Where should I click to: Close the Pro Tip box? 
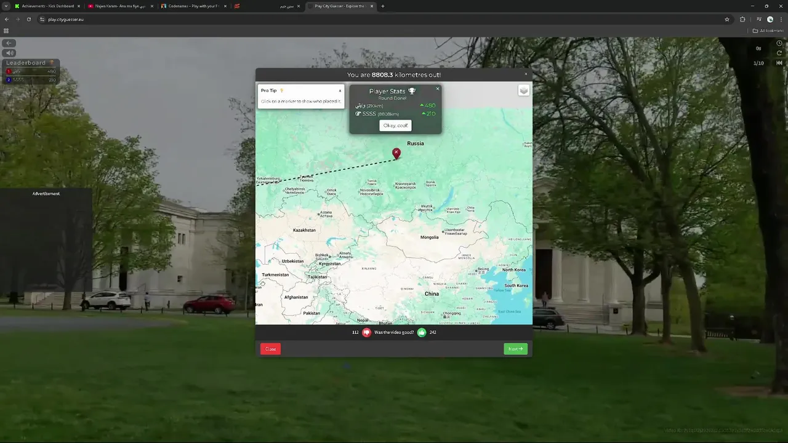(x=340, y=91)
